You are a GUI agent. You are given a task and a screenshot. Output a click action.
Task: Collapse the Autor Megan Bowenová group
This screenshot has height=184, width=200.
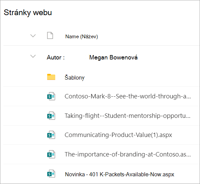click(x=33, y=56)
